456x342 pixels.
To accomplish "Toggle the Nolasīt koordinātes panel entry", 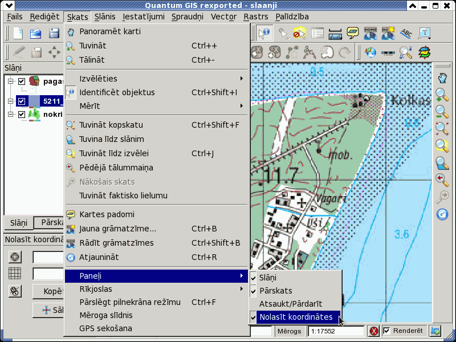I will click(295, 317).
